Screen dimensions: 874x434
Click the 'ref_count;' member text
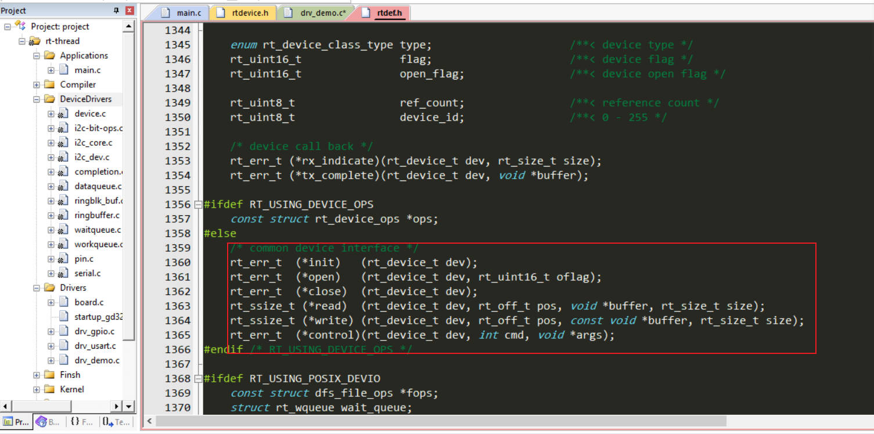coord(432,103)
